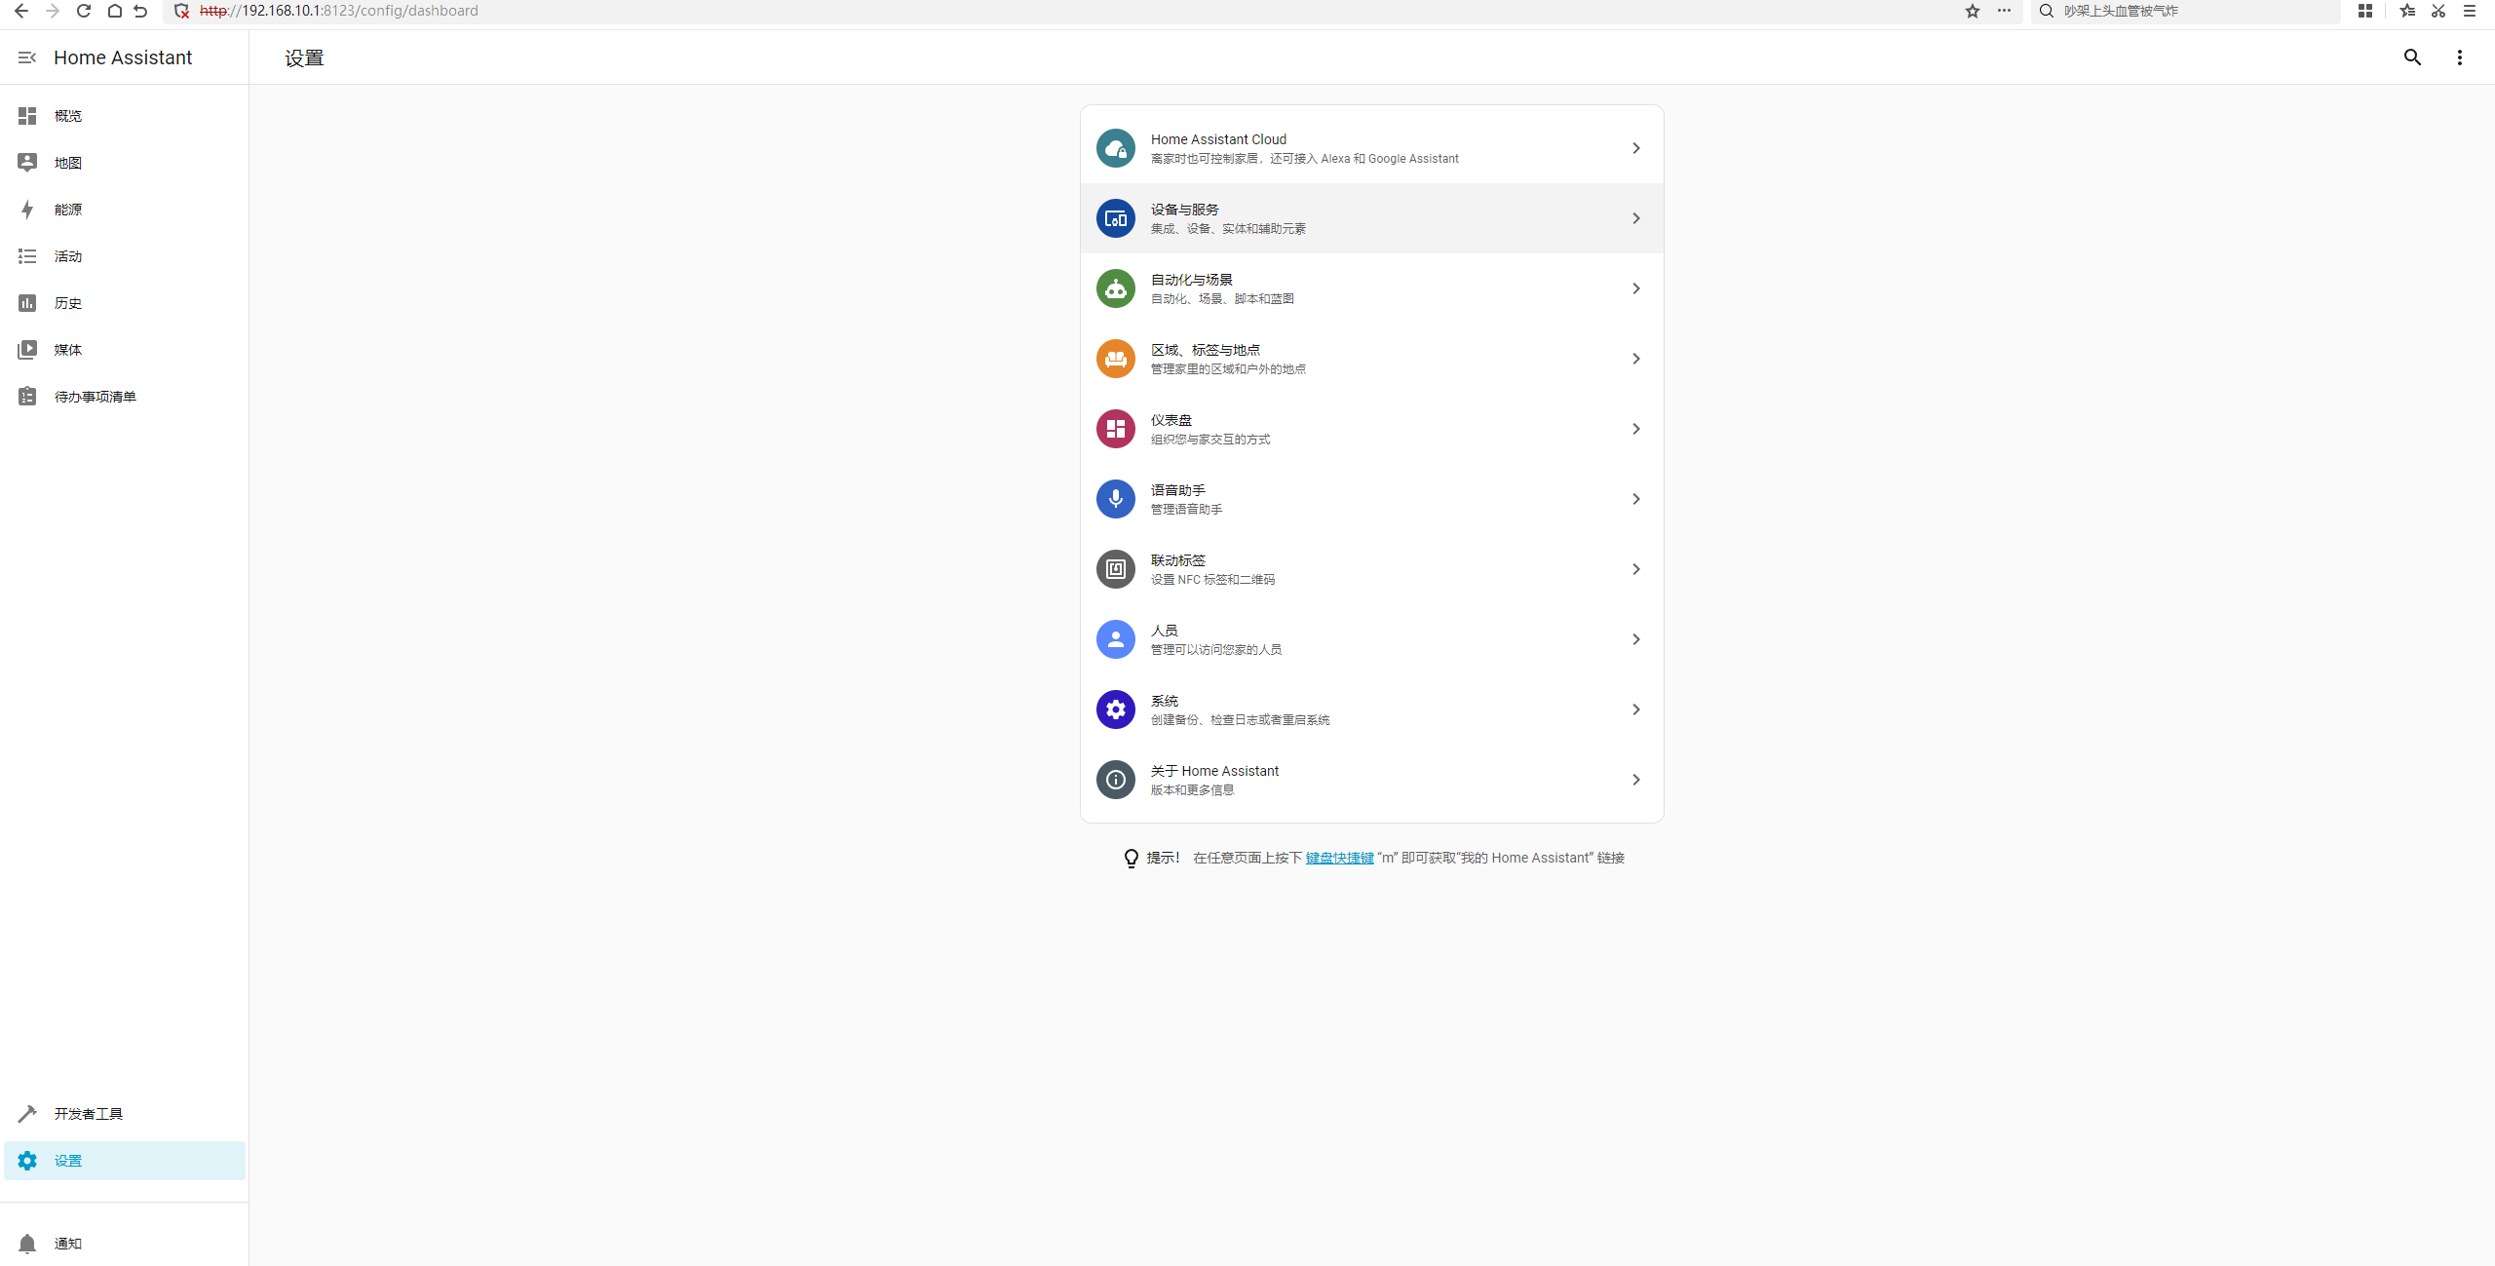Click the 自动化与场景 robot icon
The height and width of the screenshot is (1266, 2495).
click(x=1115, y=288)
